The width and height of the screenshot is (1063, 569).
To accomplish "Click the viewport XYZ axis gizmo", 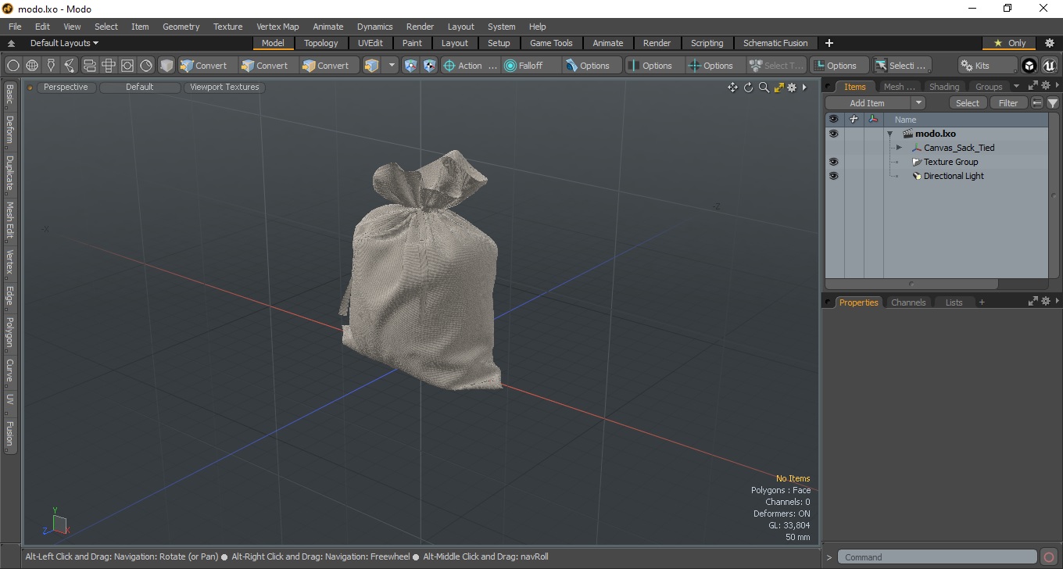I will [55, 524].
